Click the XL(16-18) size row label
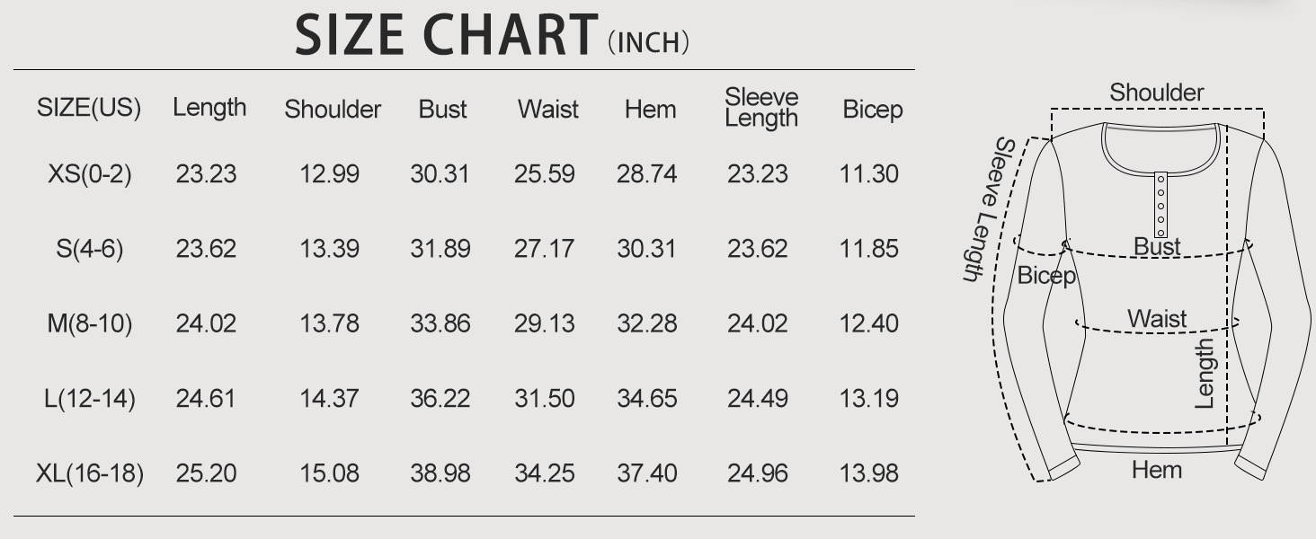This screenshot has width=1316, height=539. coord(89,473)
